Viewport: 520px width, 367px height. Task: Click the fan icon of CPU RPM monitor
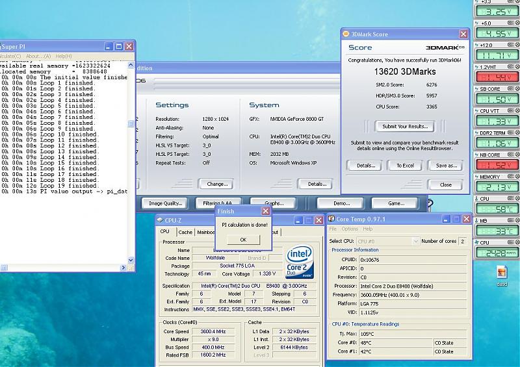point(477,243)
